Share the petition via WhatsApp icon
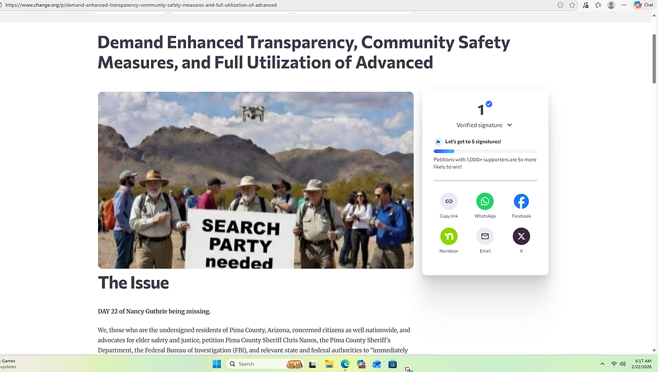This screenshot has width=658, height=372. click(x=485, y=201)
